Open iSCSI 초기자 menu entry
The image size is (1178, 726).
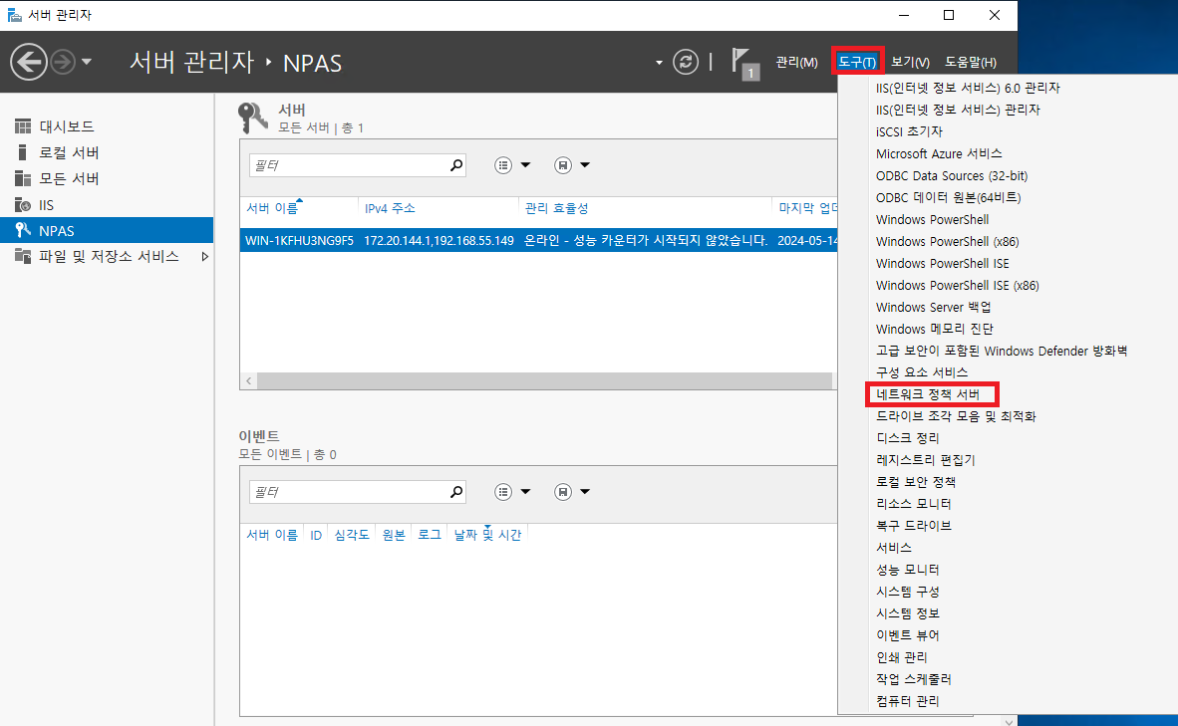[909, 131]
